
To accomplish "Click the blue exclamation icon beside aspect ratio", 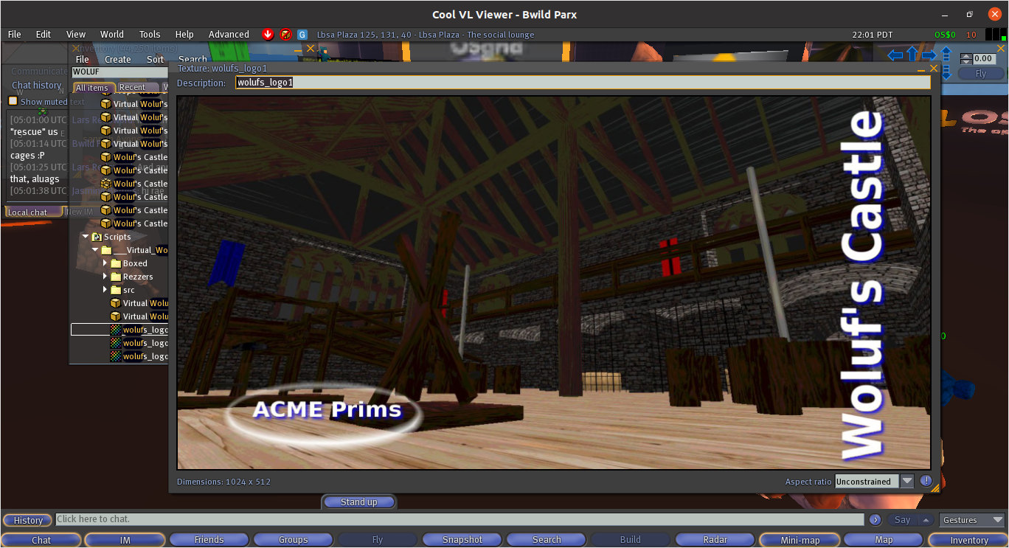I will (x=926, y=481).
